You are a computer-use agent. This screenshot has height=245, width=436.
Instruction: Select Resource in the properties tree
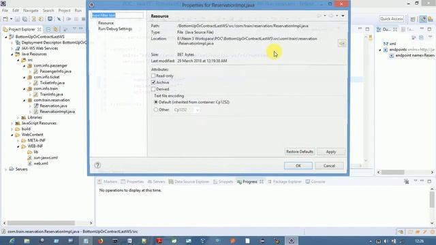coord(106,23)
